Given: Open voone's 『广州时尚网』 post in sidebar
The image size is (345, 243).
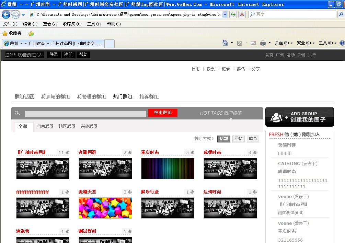Looking at the screenshot, I should (x=293, y=205).
